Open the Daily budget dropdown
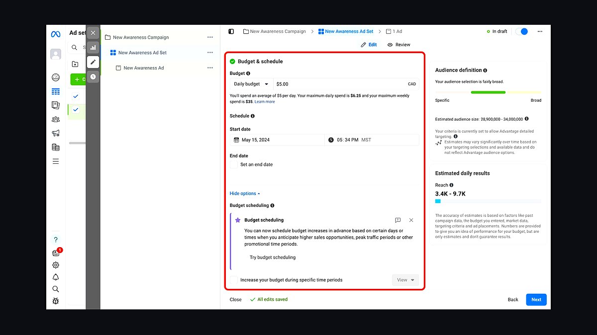Screen dimensions: 597x335 (x=251, y=84)
